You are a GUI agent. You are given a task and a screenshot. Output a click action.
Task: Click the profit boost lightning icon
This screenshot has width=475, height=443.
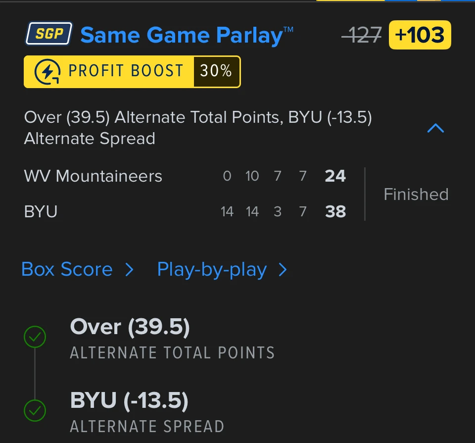click(x=47, y=72)
